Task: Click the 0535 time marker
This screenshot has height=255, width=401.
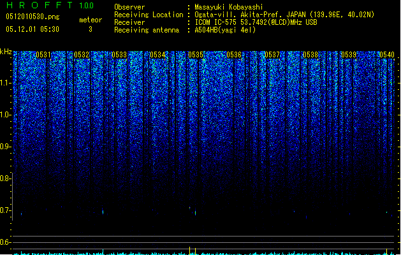Action: pyautogui.click(x=196, y=55)
